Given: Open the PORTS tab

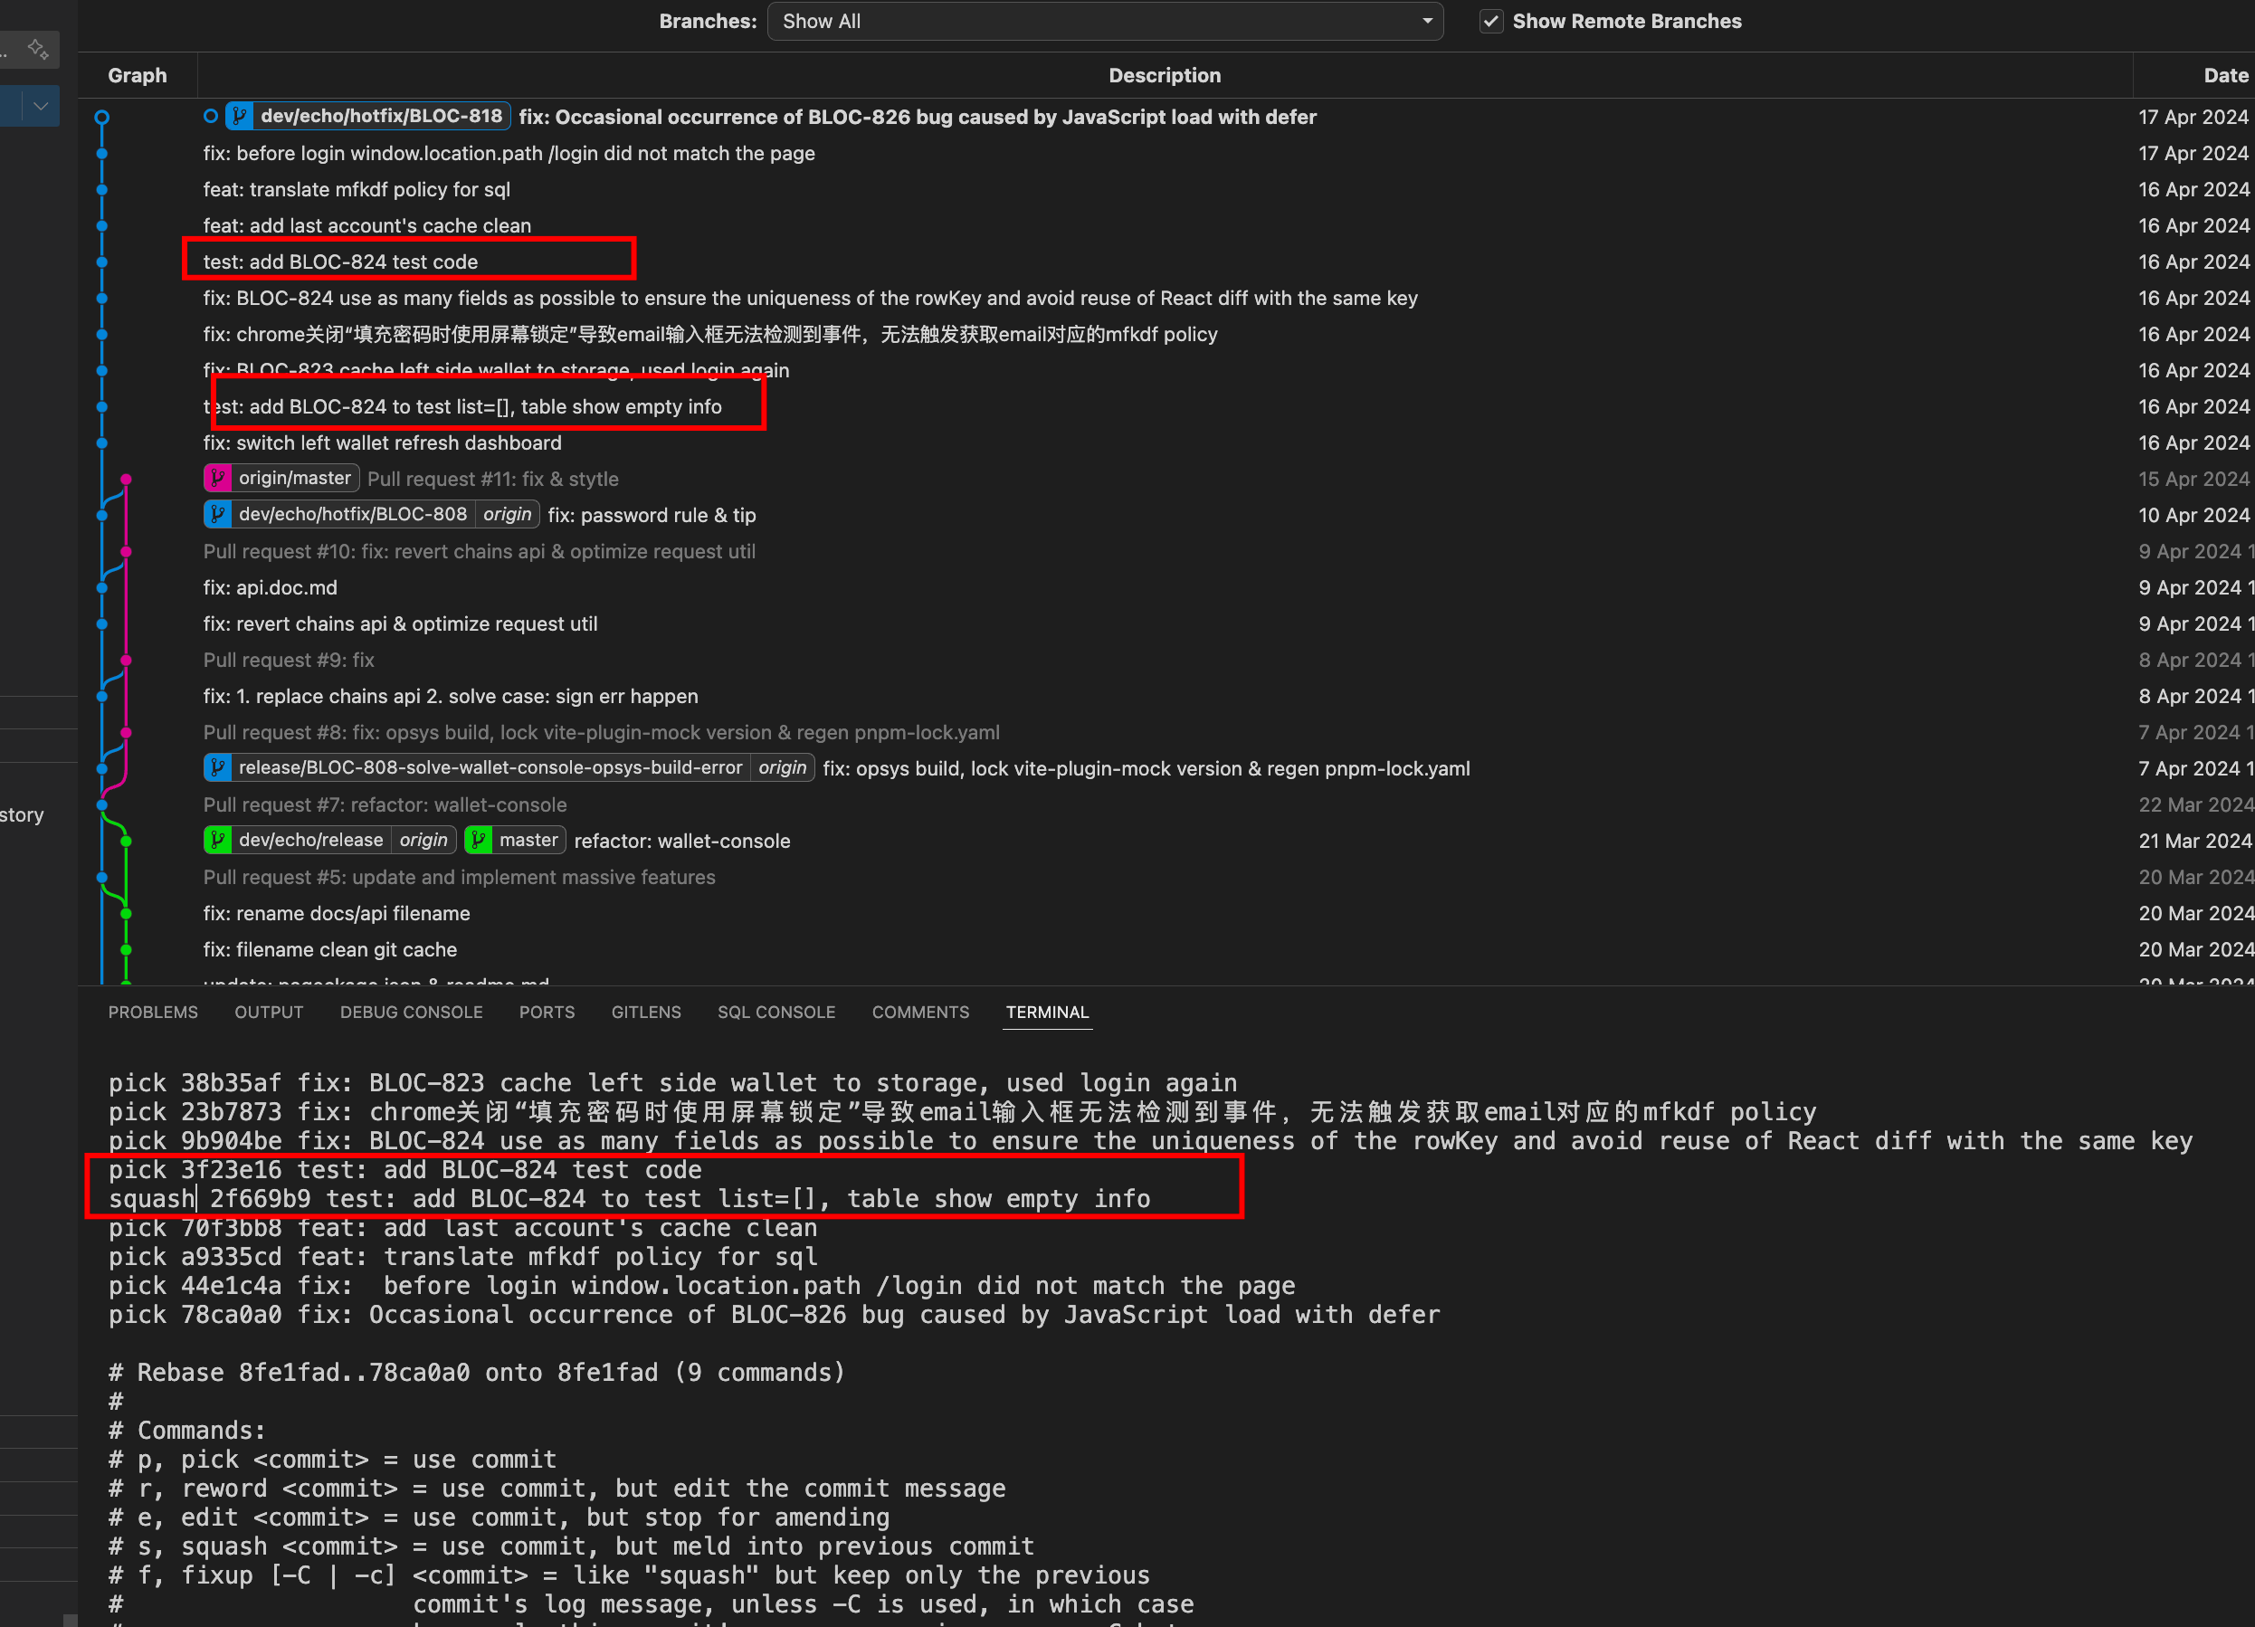Looking at the screenshot, I should (547, 1013).
